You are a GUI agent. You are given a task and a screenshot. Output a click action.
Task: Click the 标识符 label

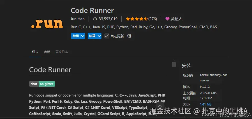(x=188, y=75)
